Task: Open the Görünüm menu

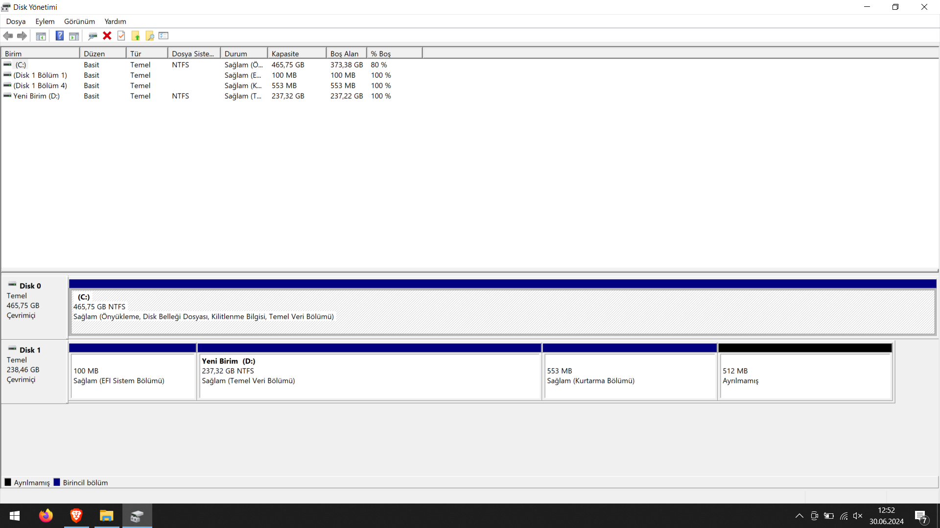Action: pyautogui.click(x=79, y=22)
